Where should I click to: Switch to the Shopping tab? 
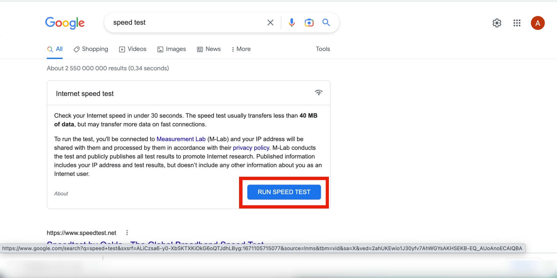tap(91, 49)
